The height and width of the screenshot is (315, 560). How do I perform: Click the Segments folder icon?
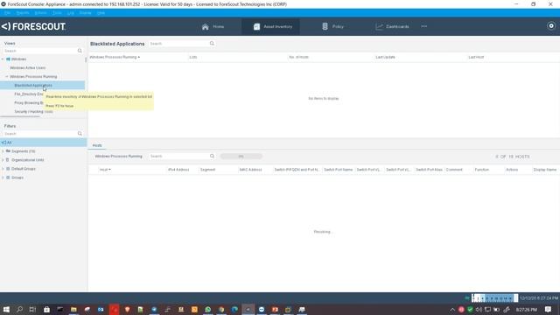[8, 151]
